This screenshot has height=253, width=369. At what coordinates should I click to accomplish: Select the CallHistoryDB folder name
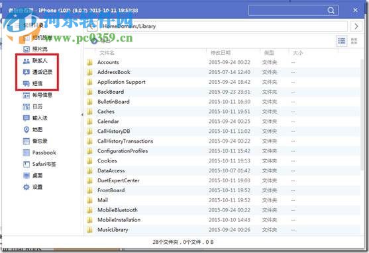[114, 131]
